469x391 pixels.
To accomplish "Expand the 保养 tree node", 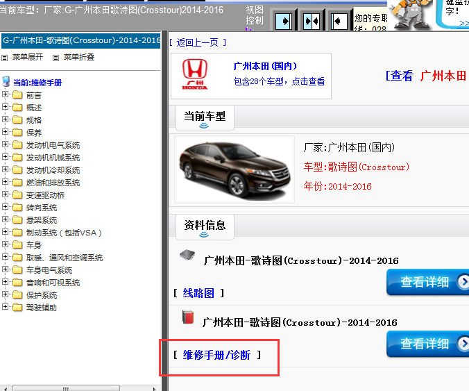I will (x=5, y=132).
